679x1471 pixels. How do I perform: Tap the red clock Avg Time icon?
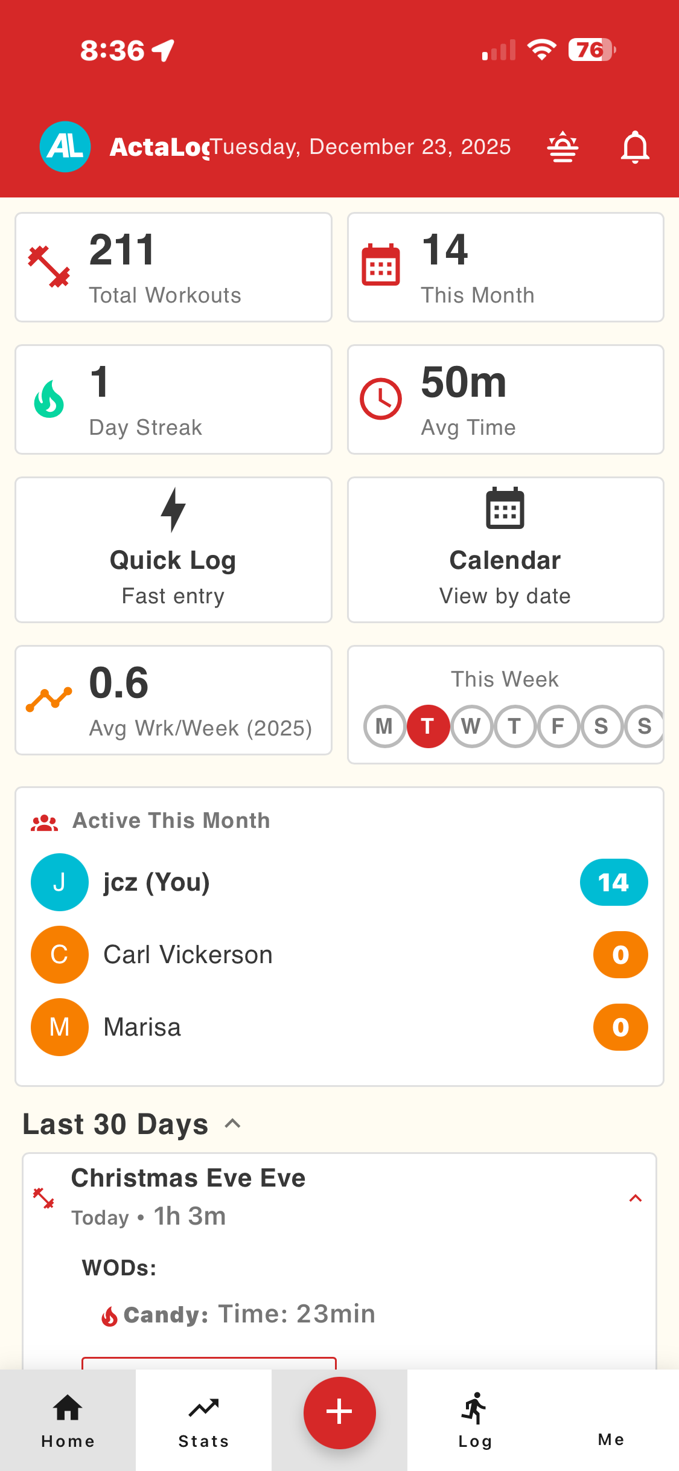381,399
